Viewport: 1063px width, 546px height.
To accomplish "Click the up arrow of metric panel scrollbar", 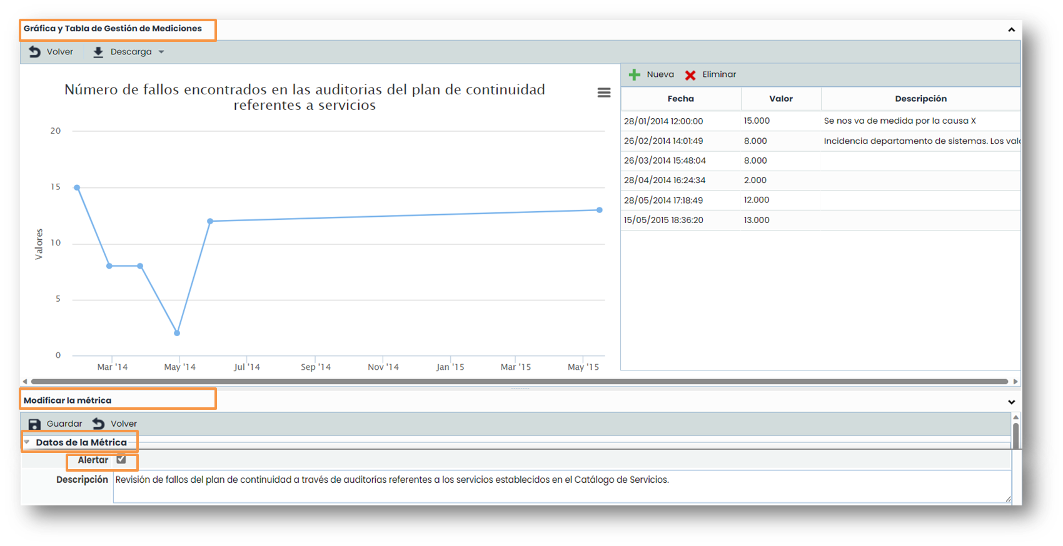I will (1016, 417).
